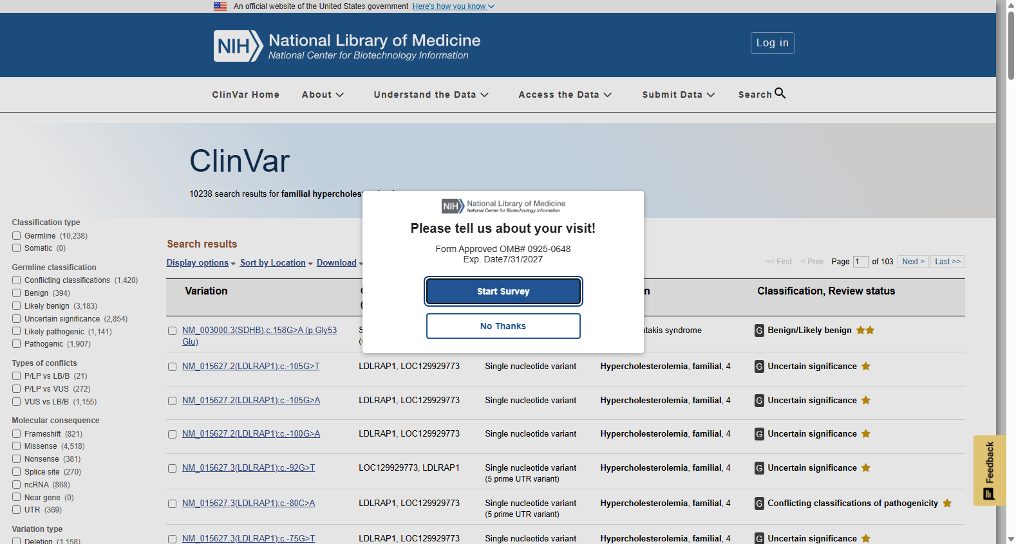Click the Start Survey button
This screenshot has width=1016, height=544.
tap(503, 291)
